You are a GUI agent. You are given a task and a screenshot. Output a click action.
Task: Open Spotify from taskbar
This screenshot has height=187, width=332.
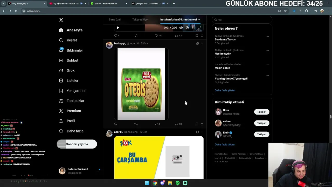177,183
